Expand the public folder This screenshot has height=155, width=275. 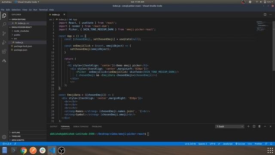17,35
